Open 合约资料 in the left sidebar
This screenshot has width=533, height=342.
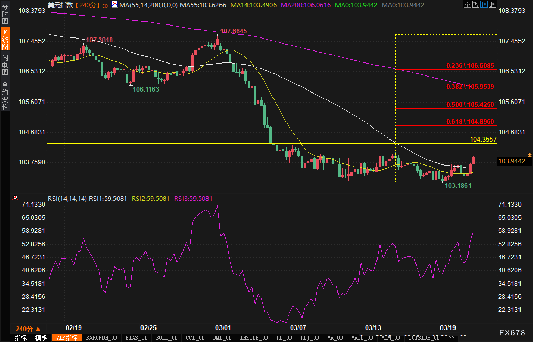pos(5,96)
